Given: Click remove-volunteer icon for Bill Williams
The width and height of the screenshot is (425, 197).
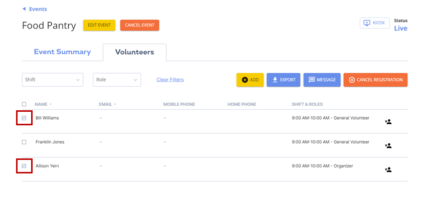Looking at the screenshot, I should (x=388, y=122).
